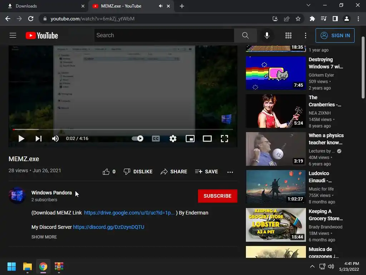Reload the current page
The image size is (366, 275).
(31, 19)
